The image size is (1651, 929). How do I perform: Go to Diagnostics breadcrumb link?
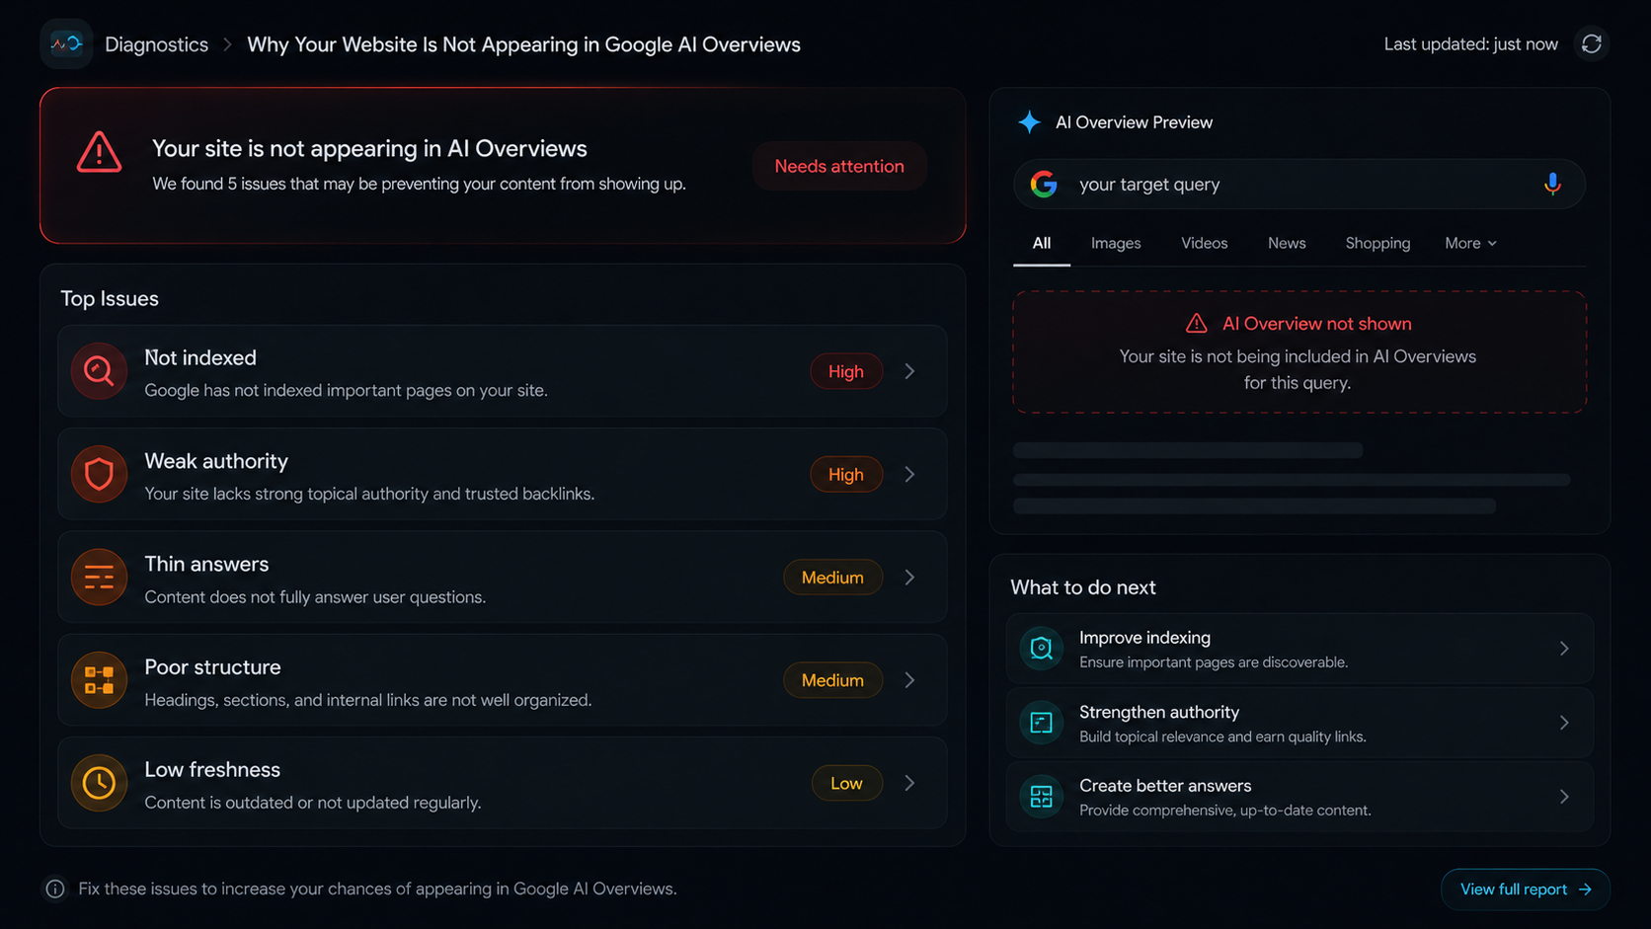[156, 44]
